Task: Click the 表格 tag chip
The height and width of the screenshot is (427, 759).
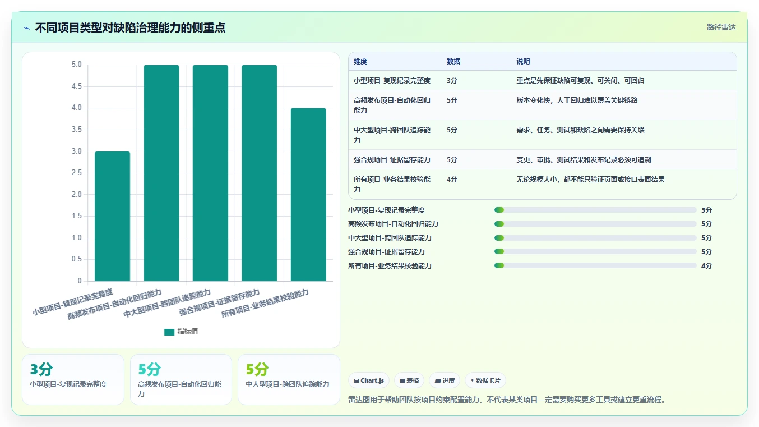Action: click(409, 380)
